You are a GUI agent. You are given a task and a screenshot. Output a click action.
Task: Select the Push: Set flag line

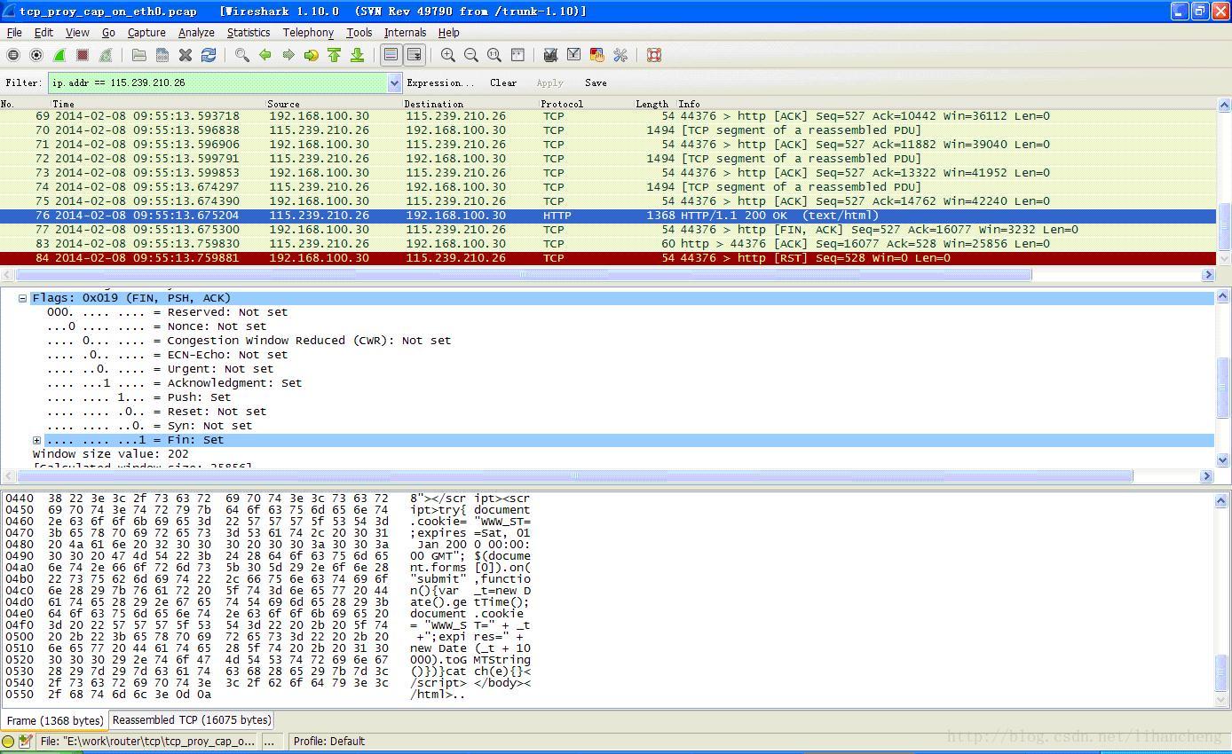click(x=138, y=397)
